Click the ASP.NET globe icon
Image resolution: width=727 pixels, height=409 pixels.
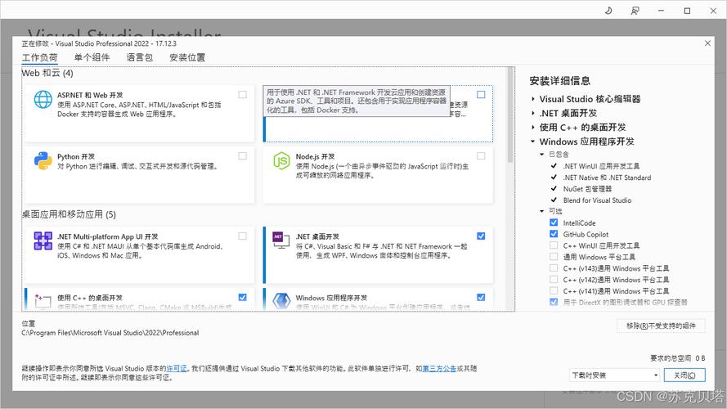coord(43,99)
